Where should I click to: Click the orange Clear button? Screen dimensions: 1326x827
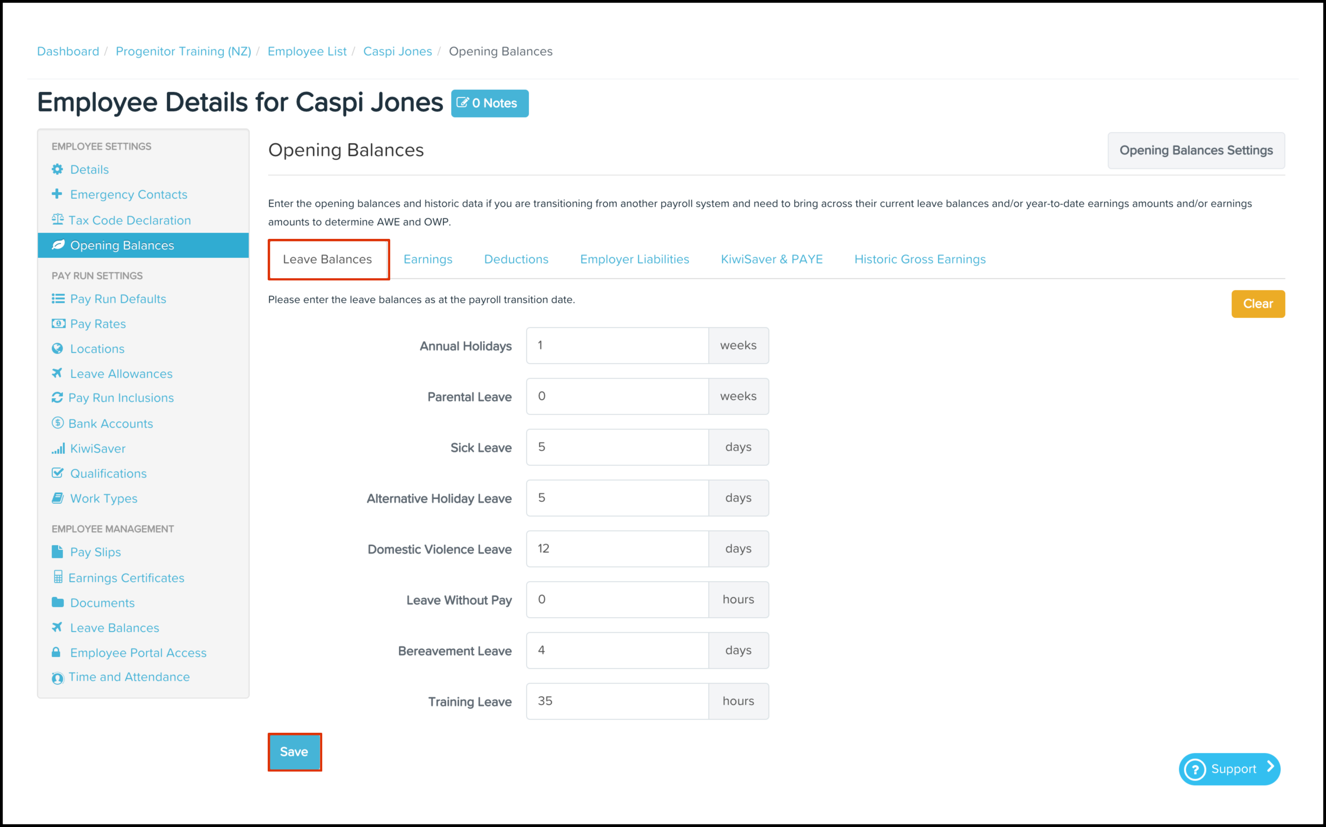pos(1257,304)
